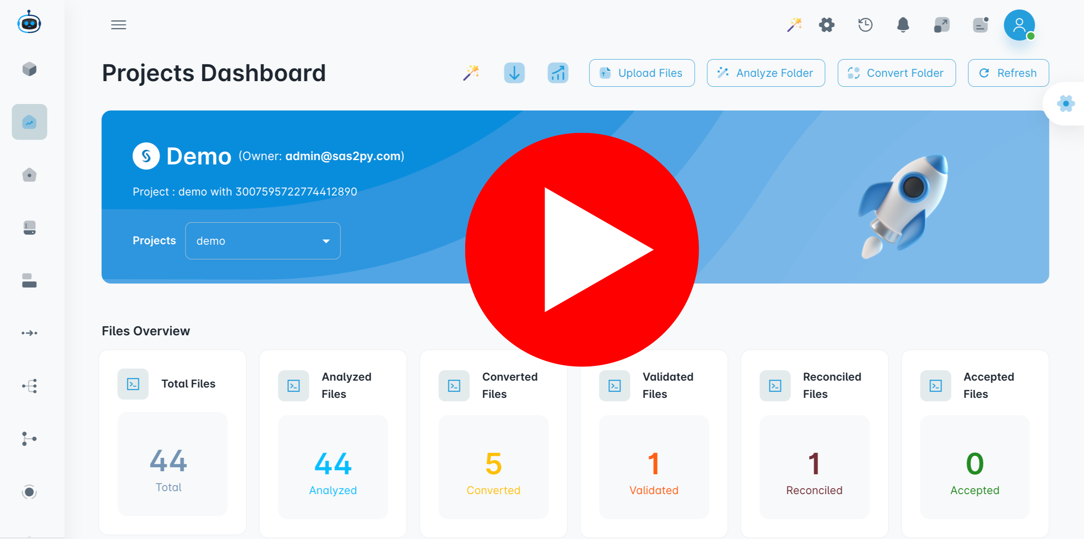Expand the demo projects dropdown

coord(262,241)
